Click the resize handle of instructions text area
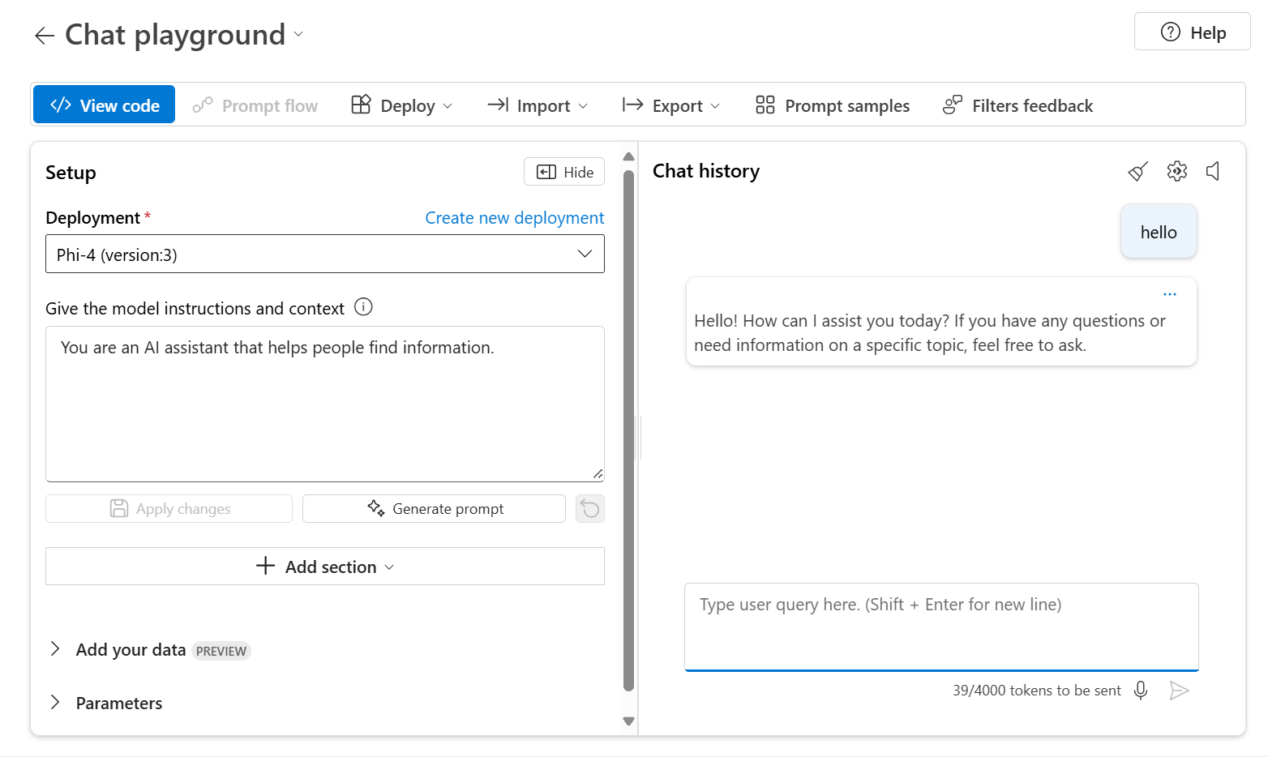 pyautogui.click(x=598, y=474)
